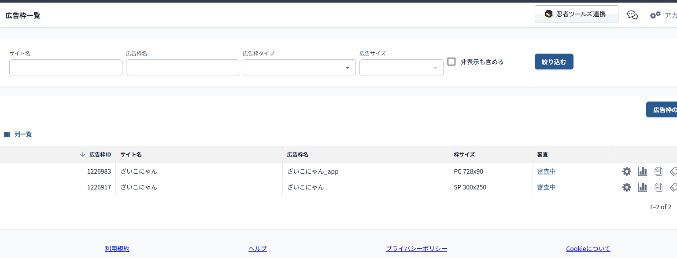Click the 忍者ツールズ連携 button
This screenshot has height=258, width=677.
point(576,14)
